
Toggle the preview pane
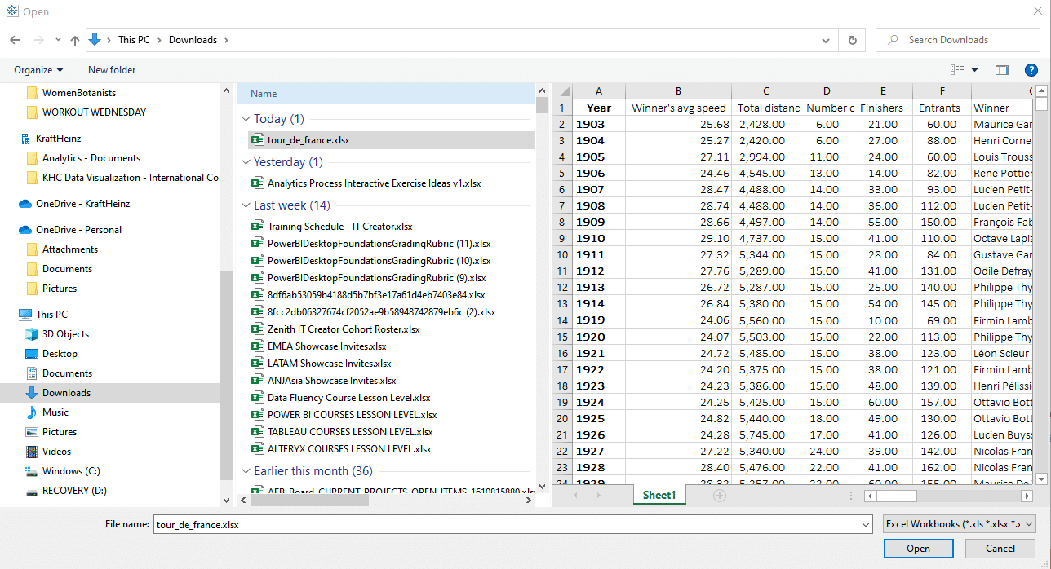[x=1002, y=70]
